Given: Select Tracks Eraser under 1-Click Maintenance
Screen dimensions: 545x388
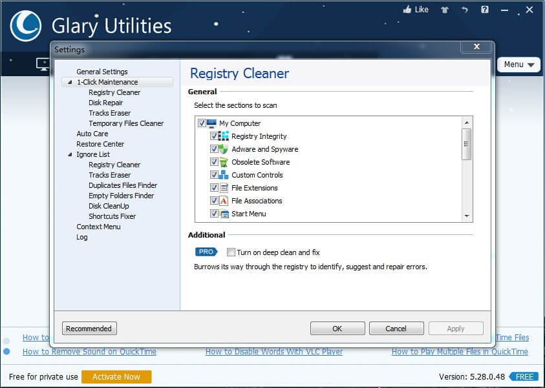Looking at the screenshot, I should pos(109,113).
